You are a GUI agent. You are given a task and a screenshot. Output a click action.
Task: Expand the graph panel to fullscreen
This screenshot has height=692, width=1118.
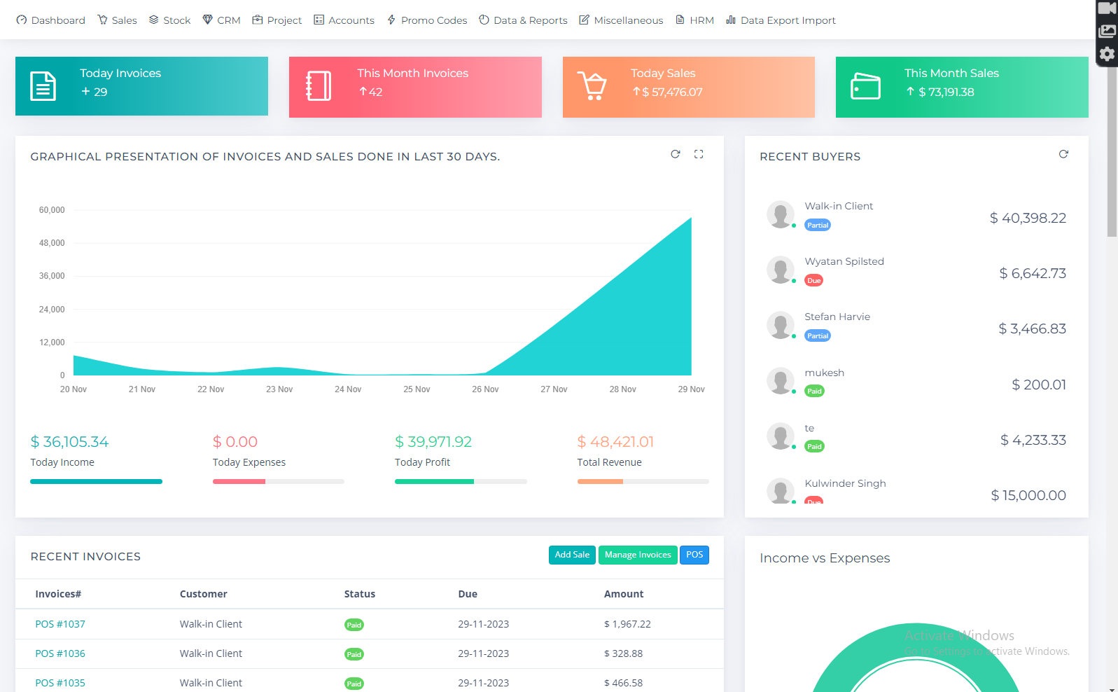[699, 154]
